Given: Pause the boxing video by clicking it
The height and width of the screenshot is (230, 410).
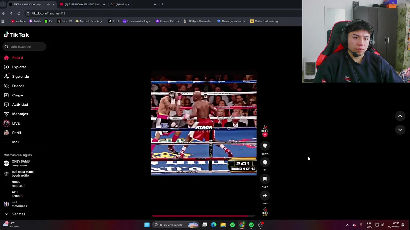Looking at the screenshot, I should click(x=204, y=125).
